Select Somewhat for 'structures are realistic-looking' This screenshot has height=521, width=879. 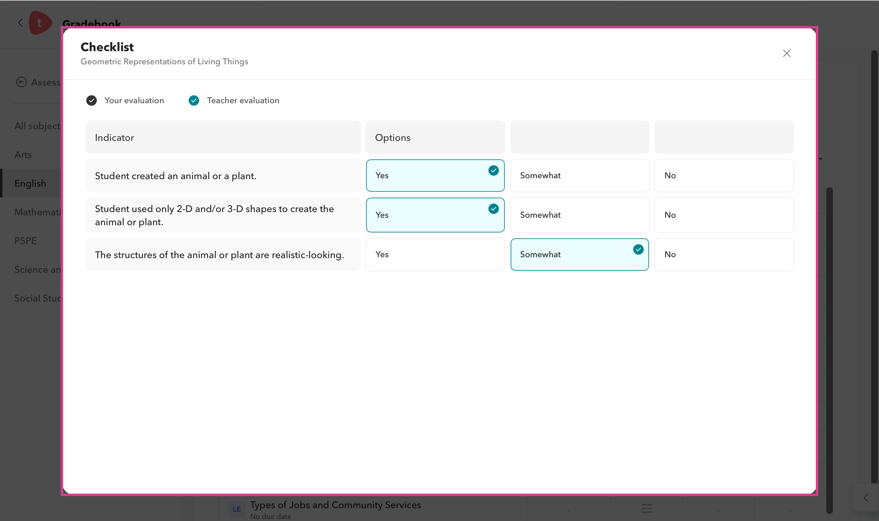pos(580,255)
